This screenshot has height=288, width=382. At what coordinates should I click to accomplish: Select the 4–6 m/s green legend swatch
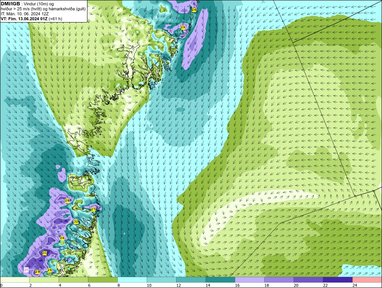pyautogui.click(x=73, y=280)
